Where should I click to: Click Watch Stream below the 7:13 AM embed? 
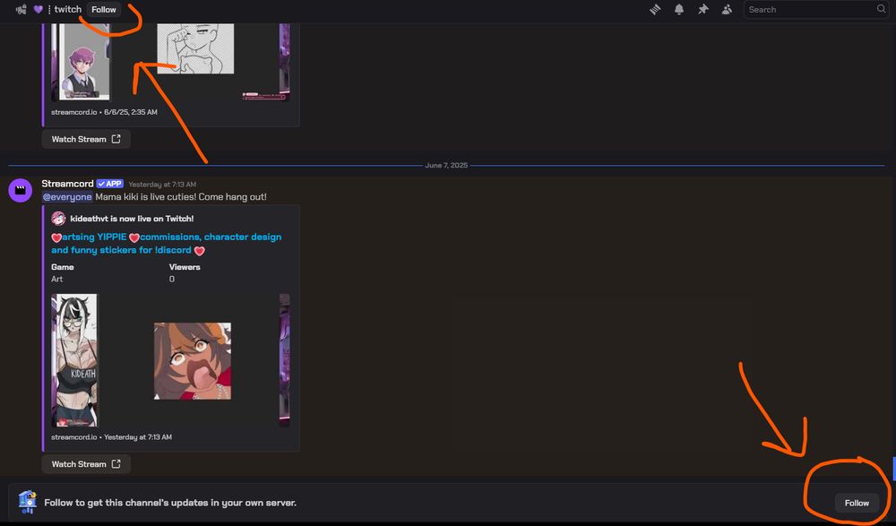pos(86,463)
